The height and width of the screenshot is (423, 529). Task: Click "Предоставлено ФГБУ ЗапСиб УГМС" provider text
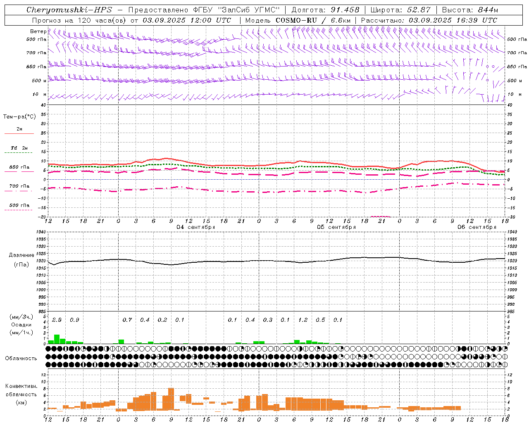[x=204, y=10]
